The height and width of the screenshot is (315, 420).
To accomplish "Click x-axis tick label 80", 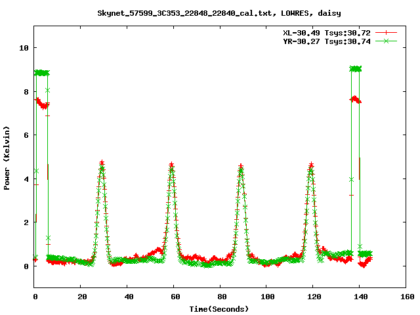I will pyautogui.click(x=222, y=297).
